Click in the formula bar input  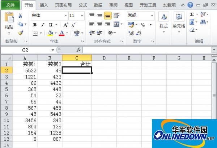click(x=147, y=50)
